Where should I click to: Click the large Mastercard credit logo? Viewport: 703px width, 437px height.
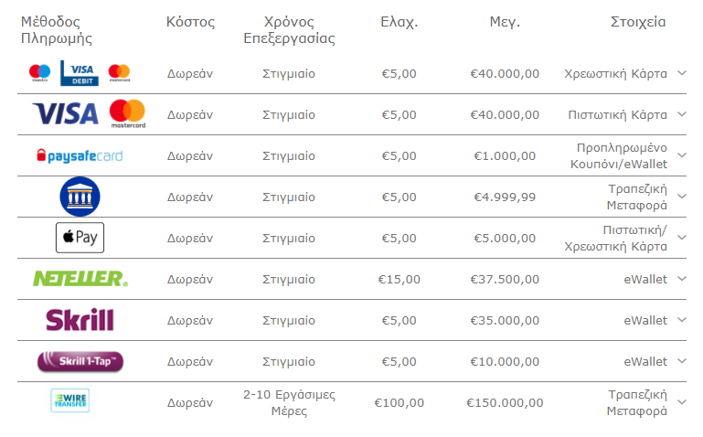pos(128,114)
